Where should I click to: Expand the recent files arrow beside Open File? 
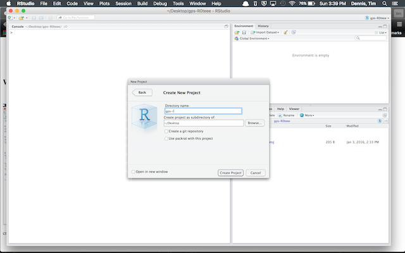[27, 18]
